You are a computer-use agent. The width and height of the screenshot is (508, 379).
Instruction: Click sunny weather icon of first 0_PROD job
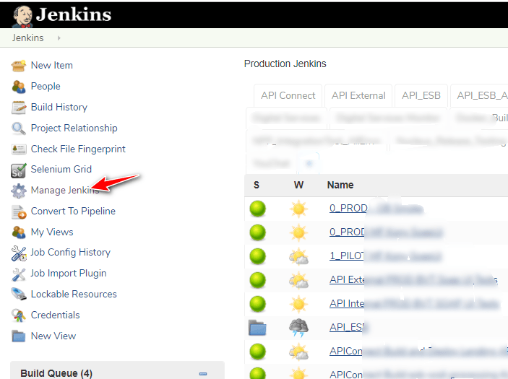[x=298, y=209]
